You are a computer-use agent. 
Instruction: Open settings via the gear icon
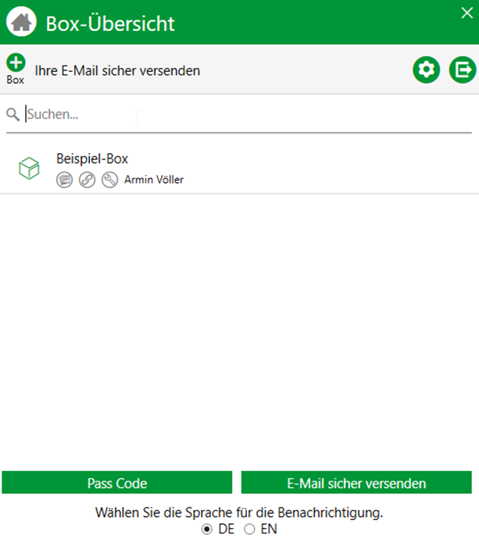426,69
